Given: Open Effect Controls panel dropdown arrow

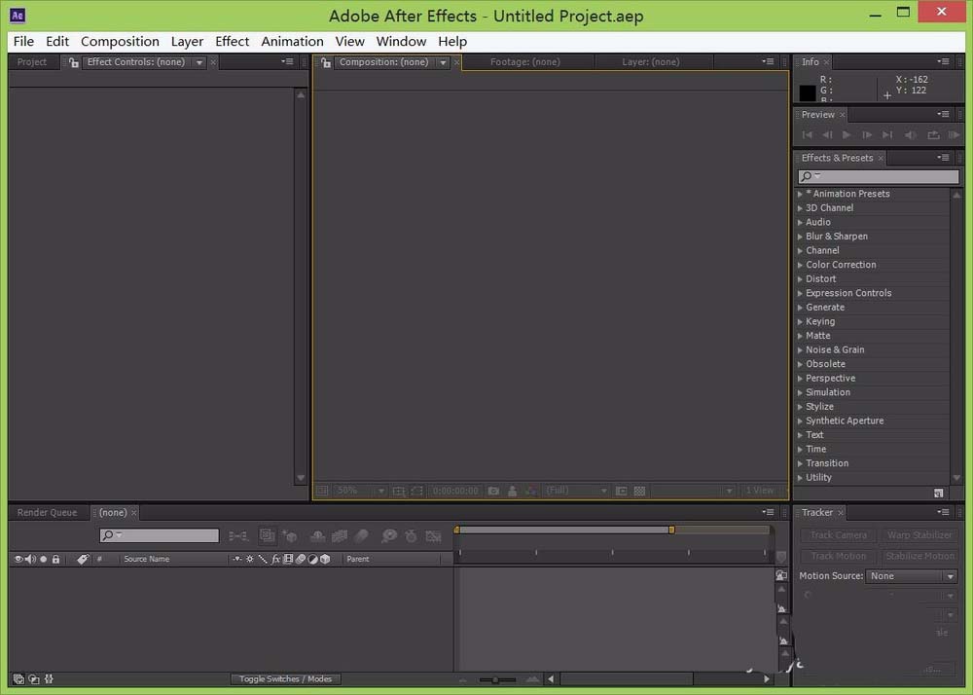Looking at the screenshot, I should point(199,62).
